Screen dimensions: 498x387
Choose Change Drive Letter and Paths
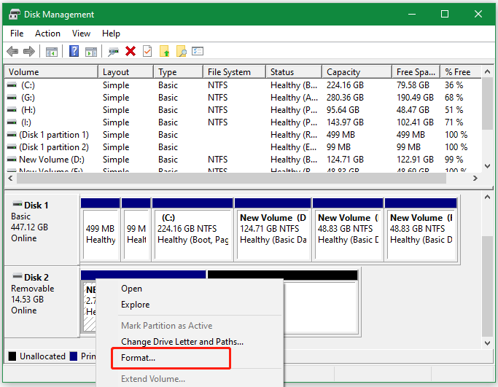coord(182,342)
